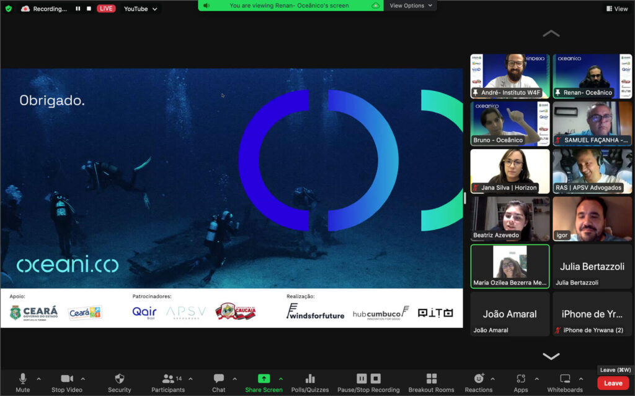Viewport: 635px width, 396px height.
Task: Click Pause/Stop Recording in toolbar
Action: (x=368, y=382)
